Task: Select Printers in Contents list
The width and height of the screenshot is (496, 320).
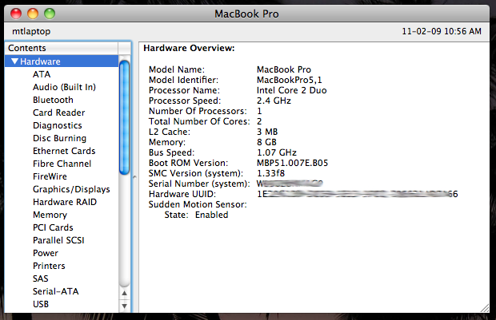Action: click(49, 266)
